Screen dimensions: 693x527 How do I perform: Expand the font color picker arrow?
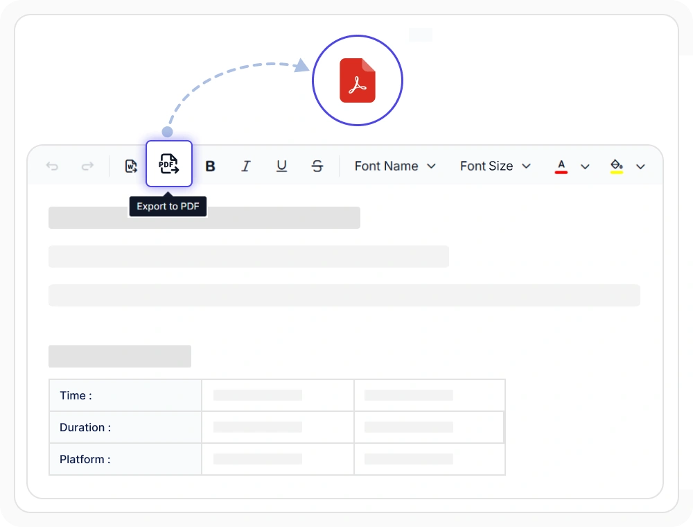(585, 166)
